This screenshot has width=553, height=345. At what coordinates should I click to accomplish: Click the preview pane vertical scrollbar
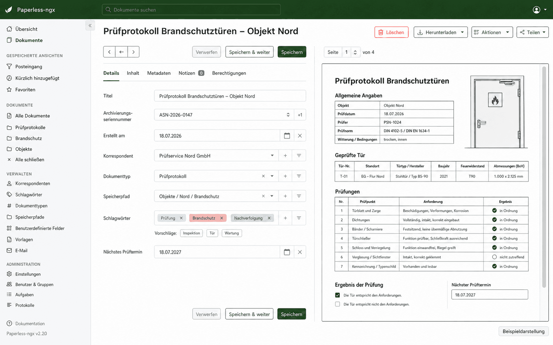click(544, 177)
